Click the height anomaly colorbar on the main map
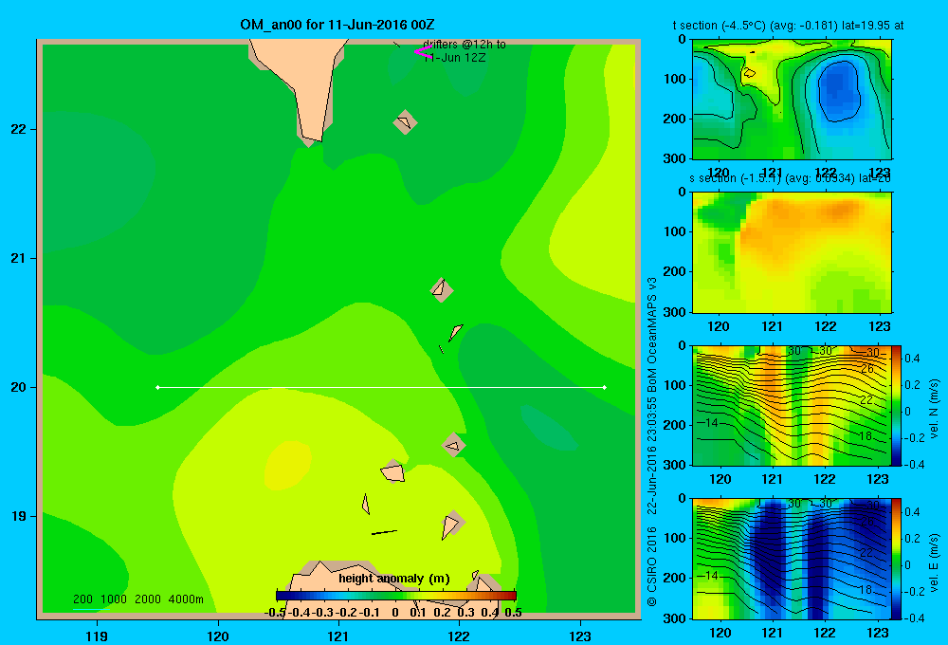The width and height of the screenshot is (948, 645). [396, 596]
